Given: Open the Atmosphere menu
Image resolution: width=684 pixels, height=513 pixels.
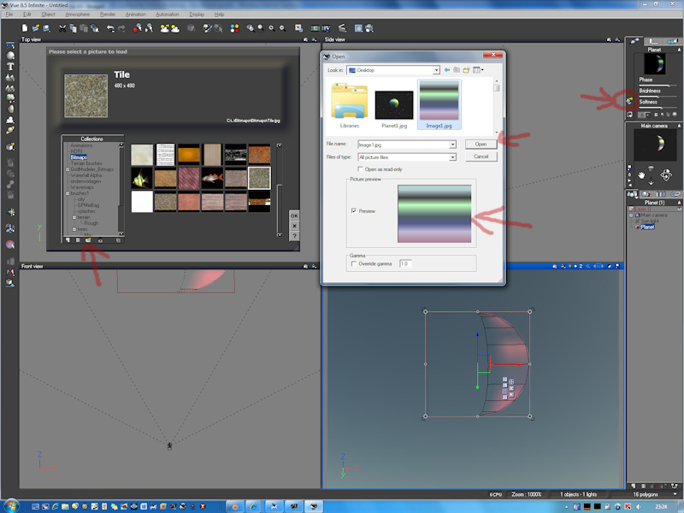Looking at the screenshot, I should pyautogui.click(x=77, y=15).
